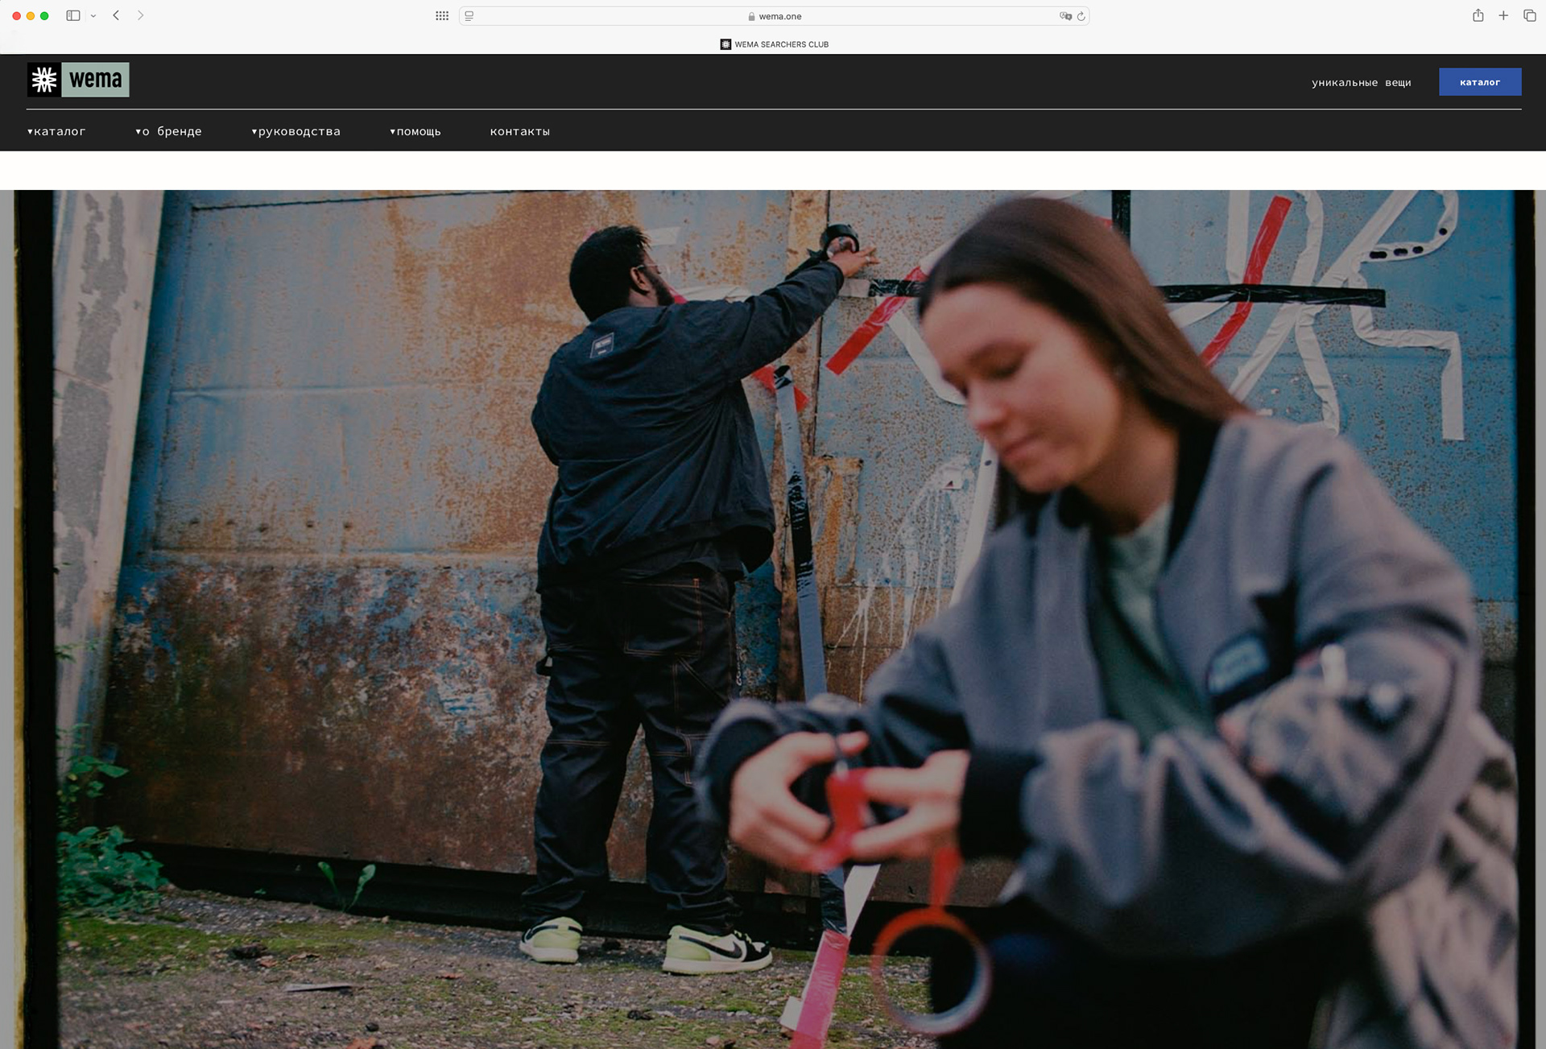The height and width of the screenshot is (1049, 1546).
Task: Reload the wema.one page
Action: click(1081, 16)
